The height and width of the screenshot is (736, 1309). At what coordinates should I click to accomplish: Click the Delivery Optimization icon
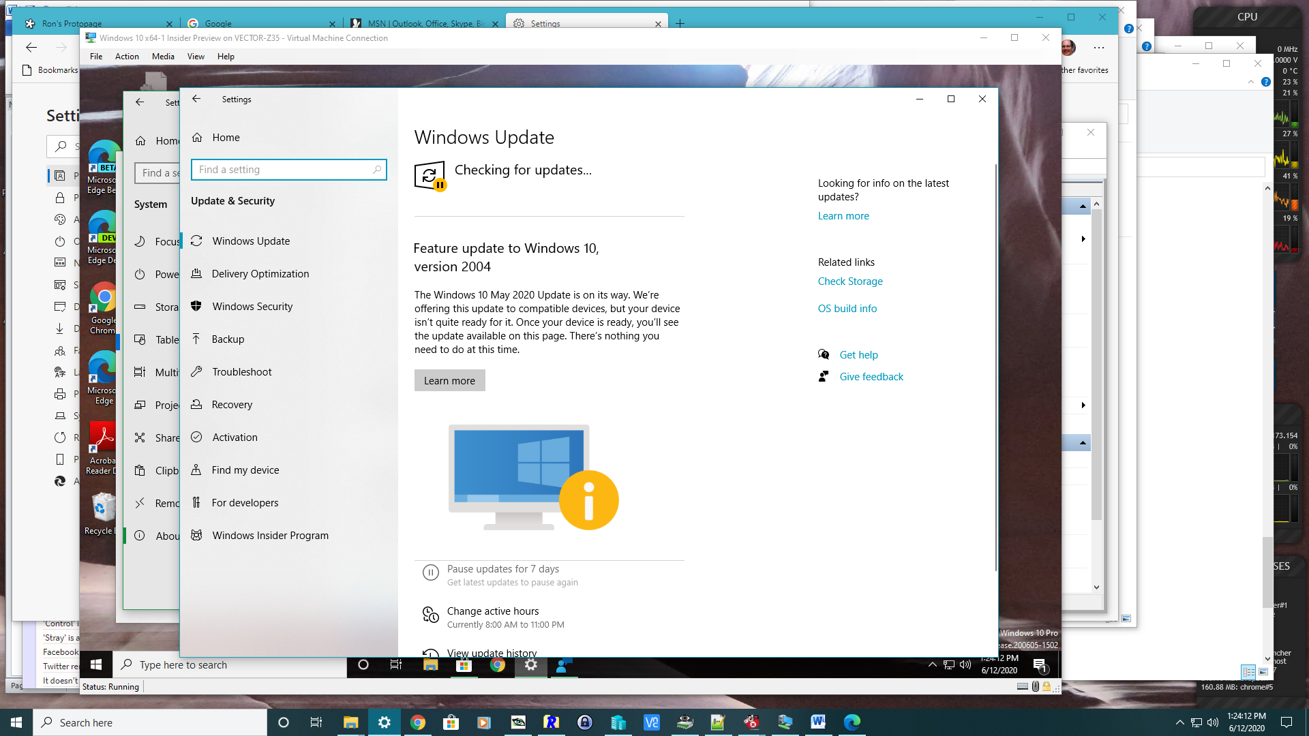click(196, 273)
